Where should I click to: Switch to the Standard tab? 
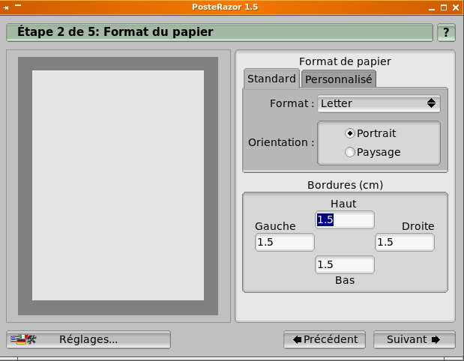[x=271, y=79]
